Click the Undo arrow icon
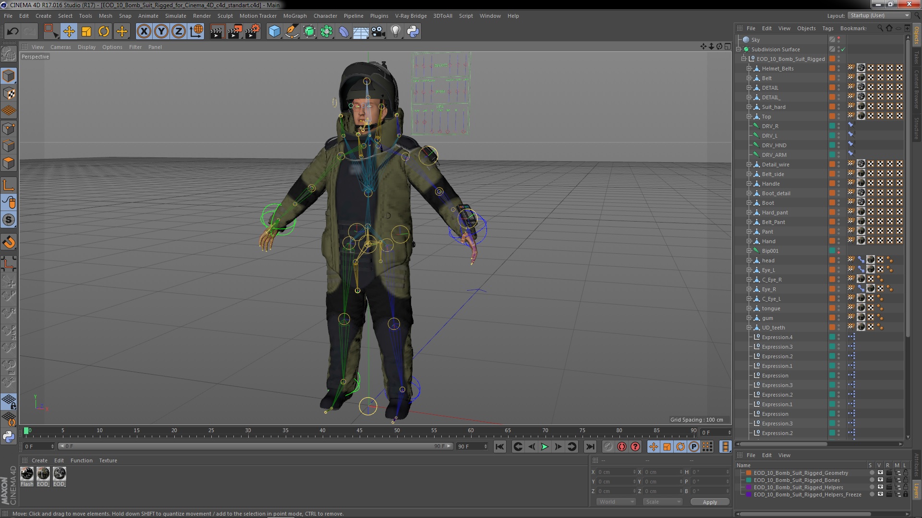 pyautogui.click(x=12, y=32)
